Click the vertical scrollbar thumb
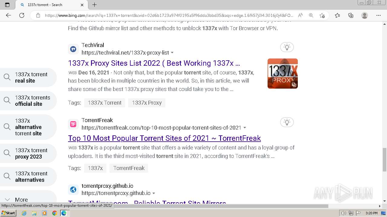Image resolution: width=387 pixels, height=217 pixels. (x=385, y=159)
